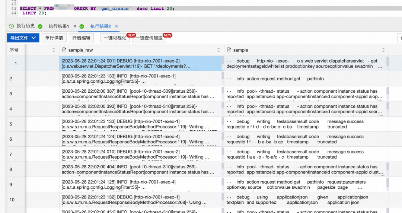Select the 执行结果2 tab
The image size is (402, 213).
(100, 26)
